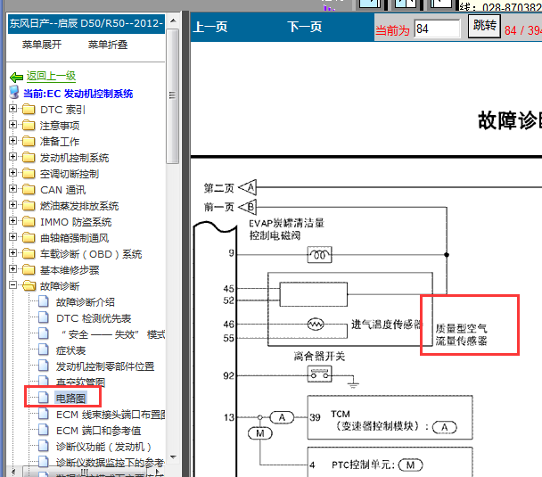Click the 返回上一级 link

[51, 76]
